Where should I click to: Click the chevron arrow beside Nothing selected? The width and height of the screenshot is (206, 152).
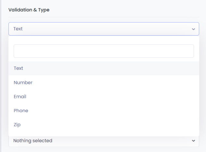(x=193, y=141)
